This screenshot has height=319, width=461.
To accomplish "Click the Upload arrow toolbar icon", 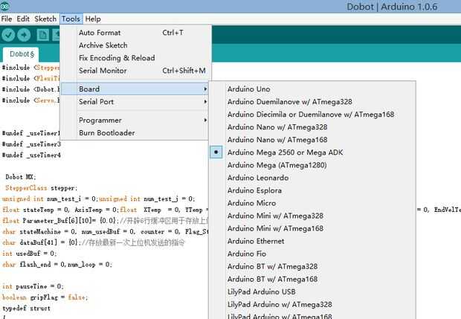I will pyautogui.click(x=24, y=35).
